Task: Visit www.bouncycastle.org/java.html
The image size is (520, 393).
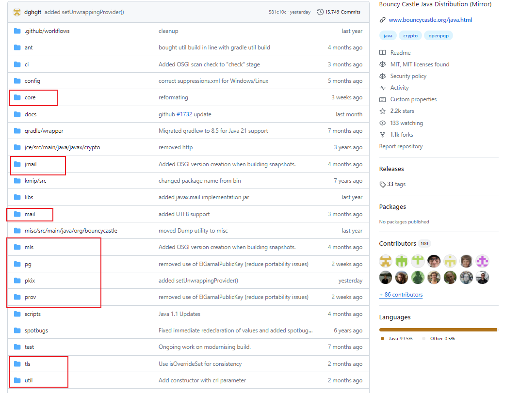Action: coord(430,20)
